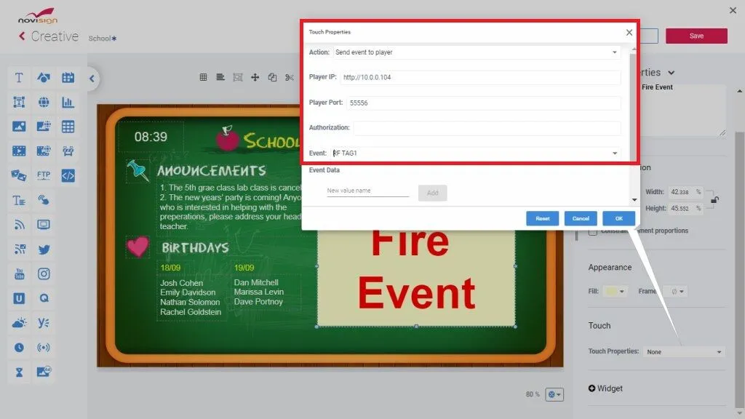Click the Instagram widget icon
The height and width of the screenshot is (419, 745).
pos(44,274)
